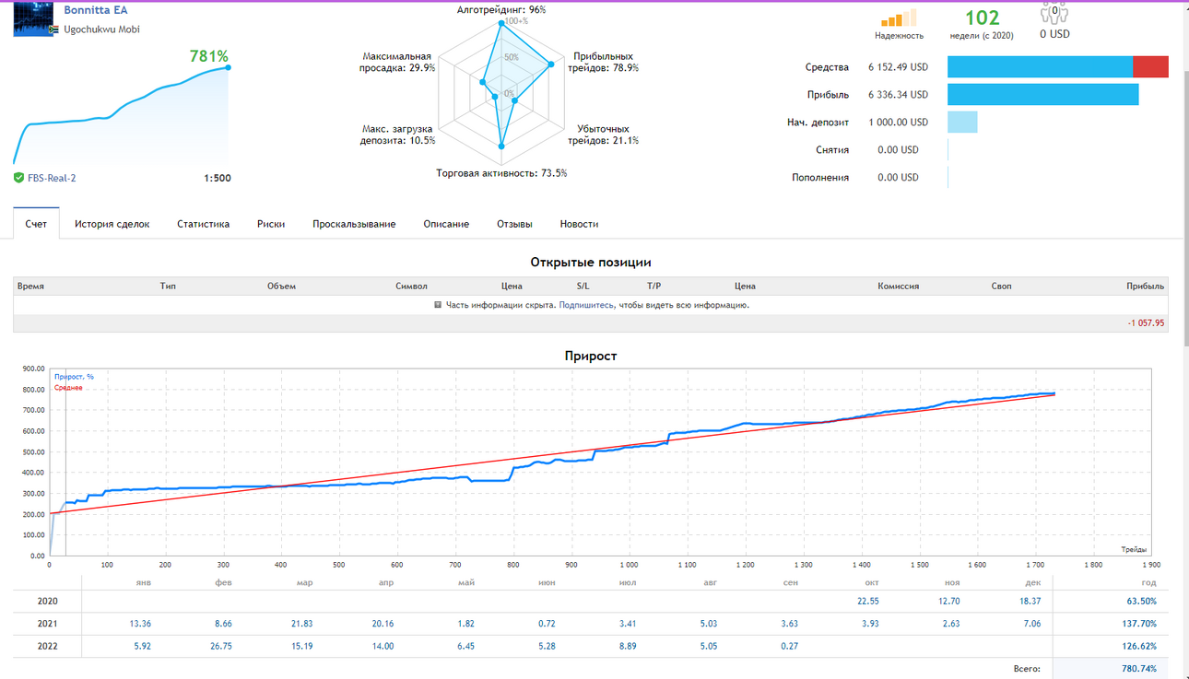The image size is (1189, 679).
Task: Click the red 'Среднее' chart legend entry
Action: pyautogui.click(x=68, y=388)
